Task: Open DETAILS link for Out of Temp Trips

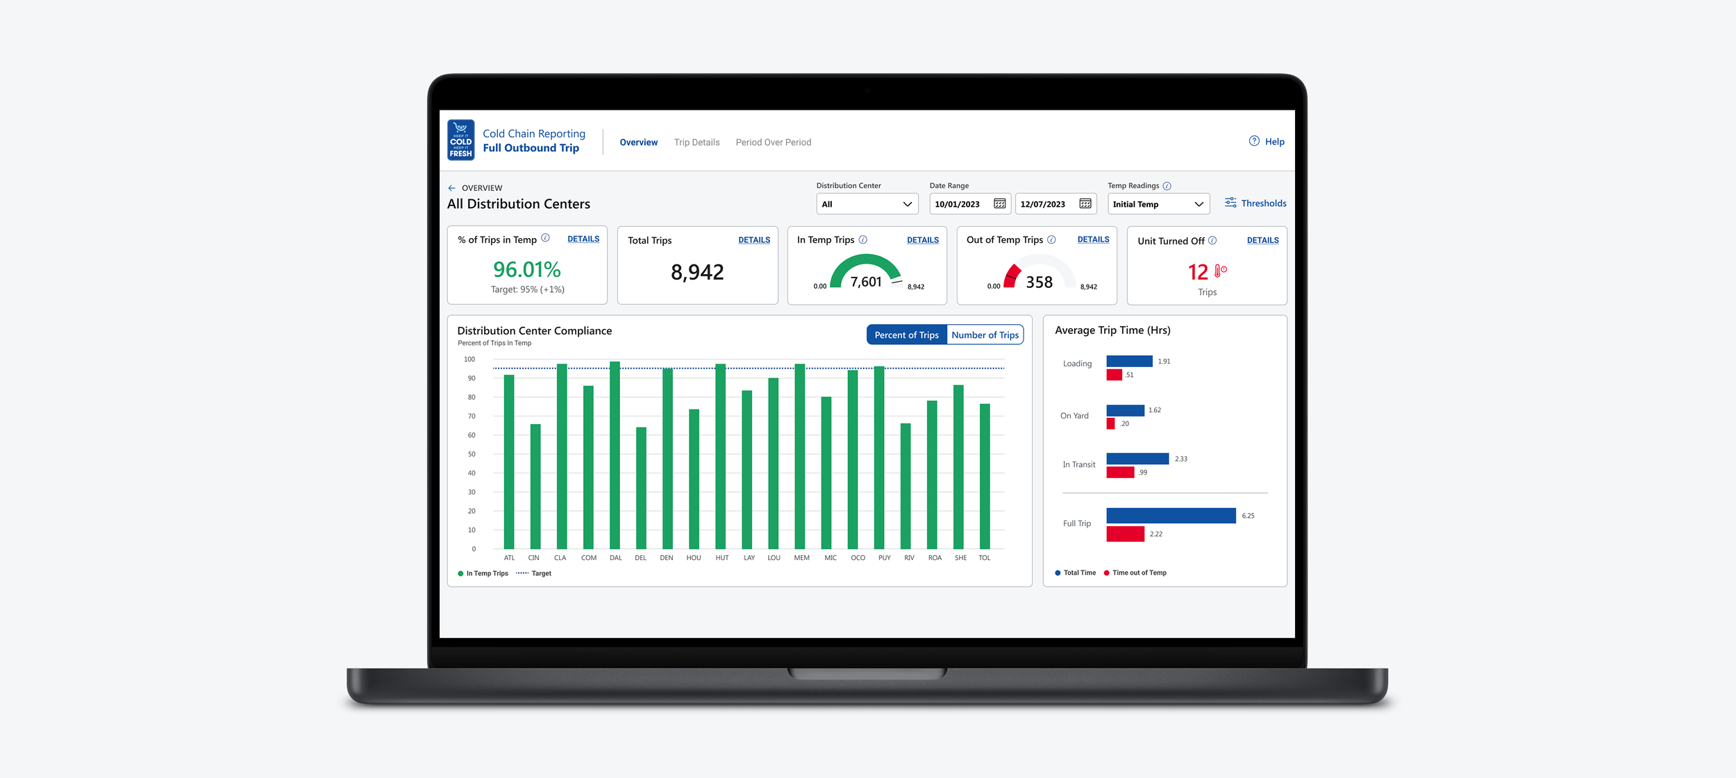Action: coord(1093,239)
